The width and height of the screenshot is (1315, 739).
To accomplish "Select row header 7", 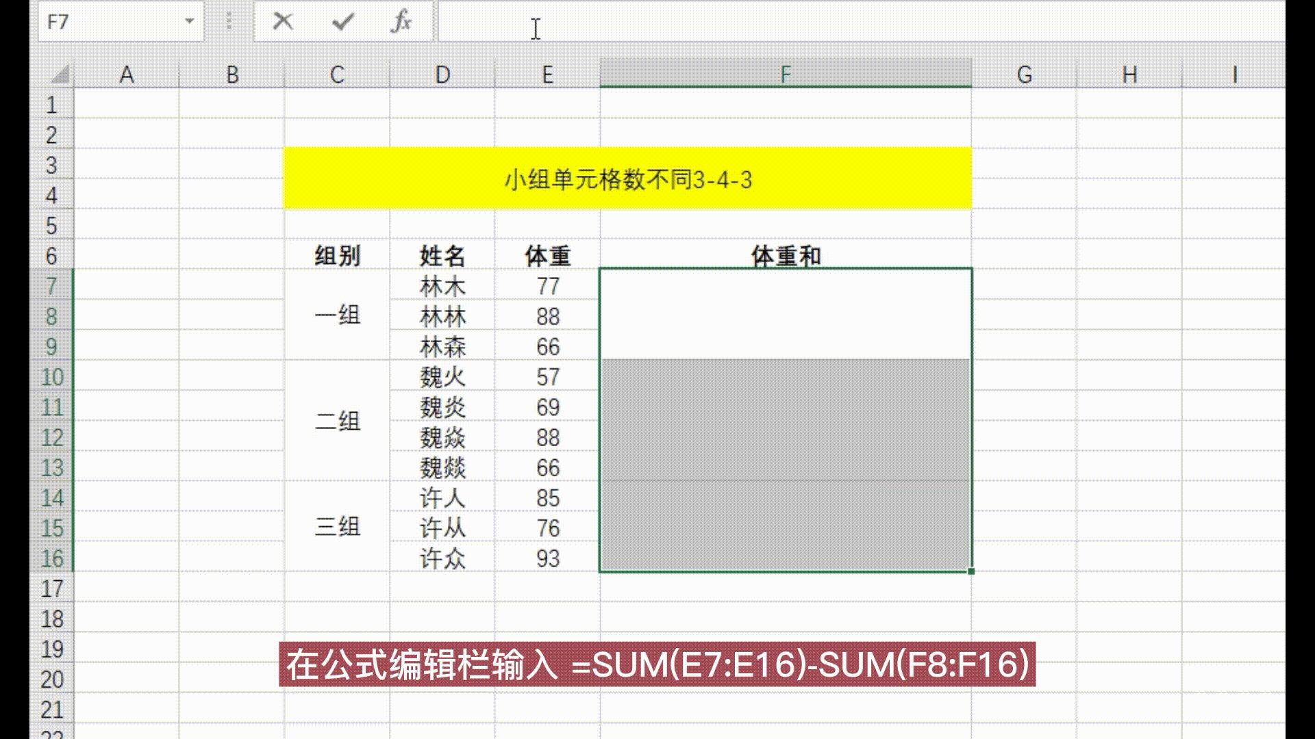I will [53, 286].
